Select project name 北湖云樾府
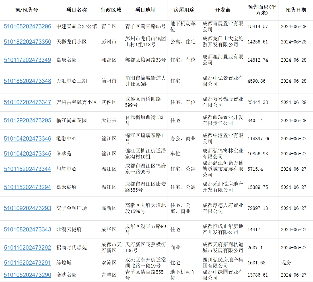 69,229
